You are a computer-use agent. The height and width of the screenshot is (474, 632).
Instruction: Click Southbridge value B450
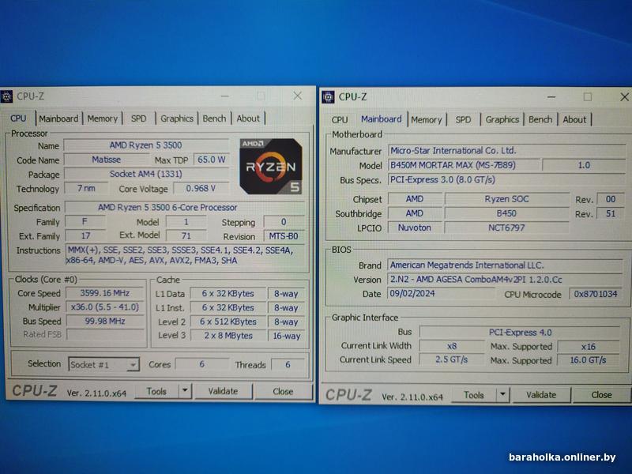pos(506,213)
